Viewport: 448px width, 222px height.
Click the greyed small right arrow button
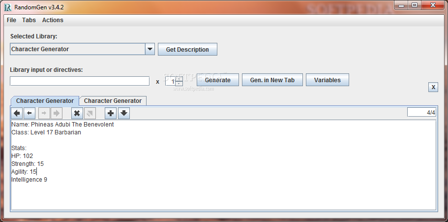tap(44, 113)
